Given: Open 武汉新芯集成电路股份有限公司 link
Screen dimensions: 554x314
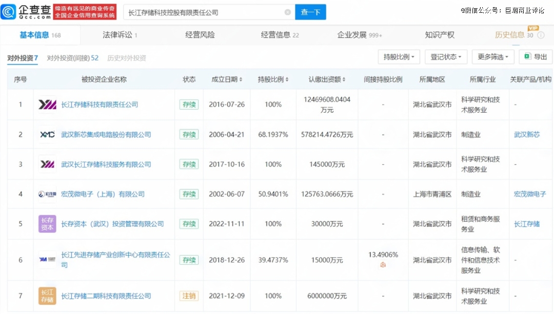Looking at the screenshot, I should pos(106,134).
